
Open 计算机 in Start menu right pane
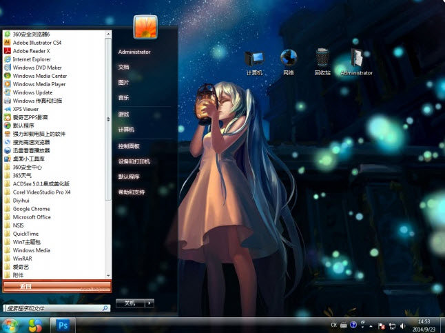(x=126, y=130)
